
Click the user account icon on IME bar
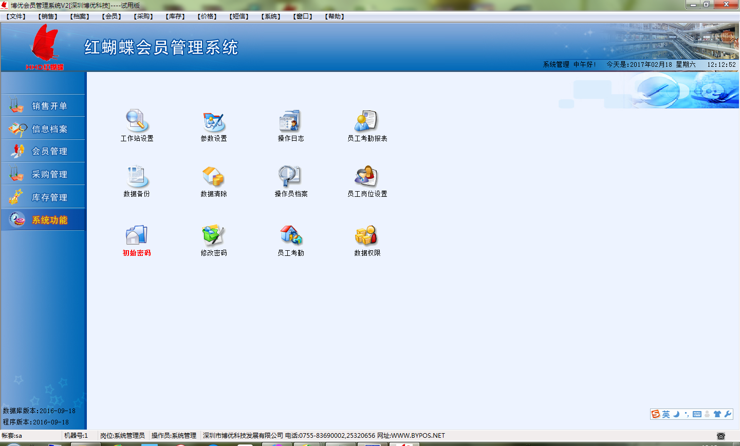point(707,414)
